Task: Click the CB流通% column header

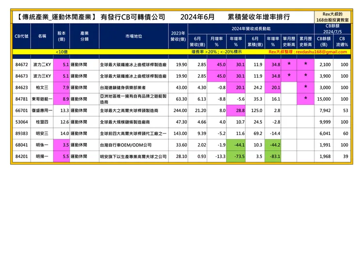Action: 342,41
